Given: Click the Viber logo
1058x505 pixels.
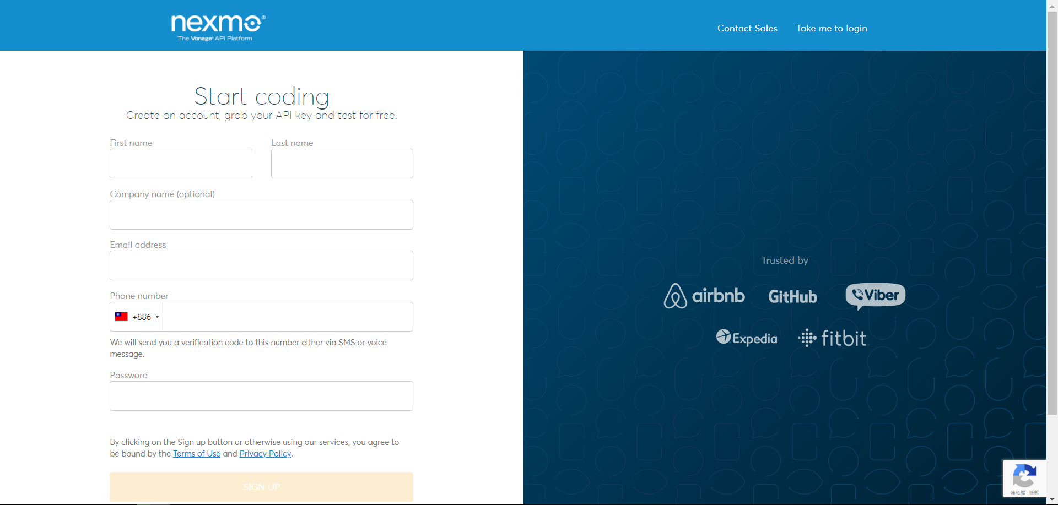Looking at the screenshot, I should [876, 296].
